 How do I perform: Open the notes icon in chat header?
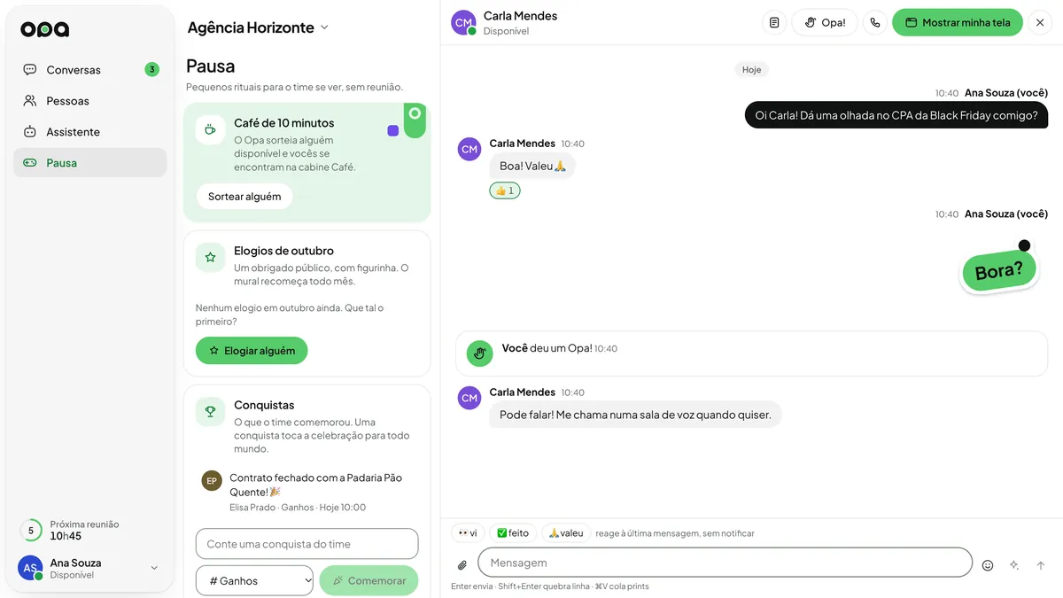coord(774,23)
